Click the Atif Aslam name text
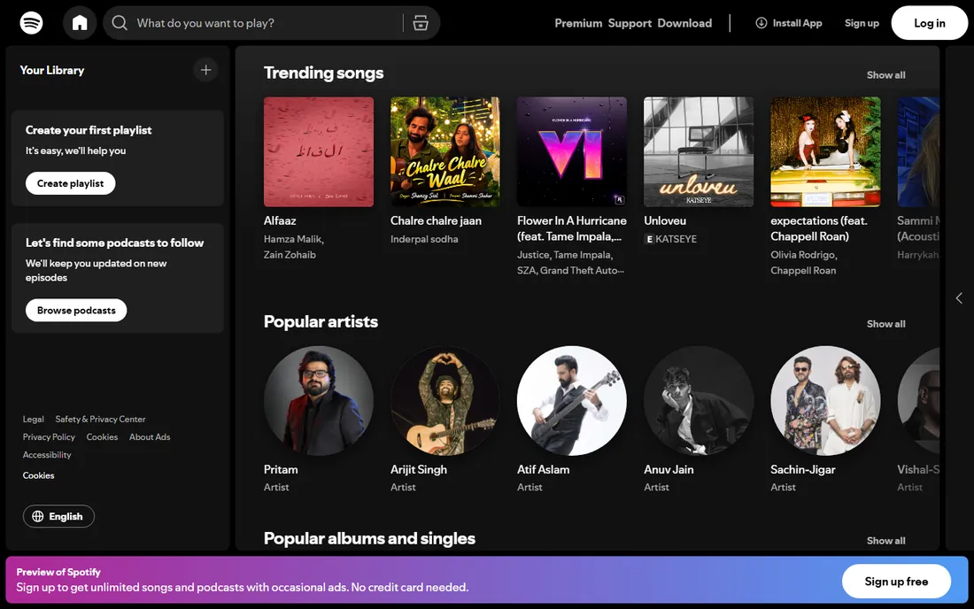This screenshot has width=974, height=609. click(543, 469)
